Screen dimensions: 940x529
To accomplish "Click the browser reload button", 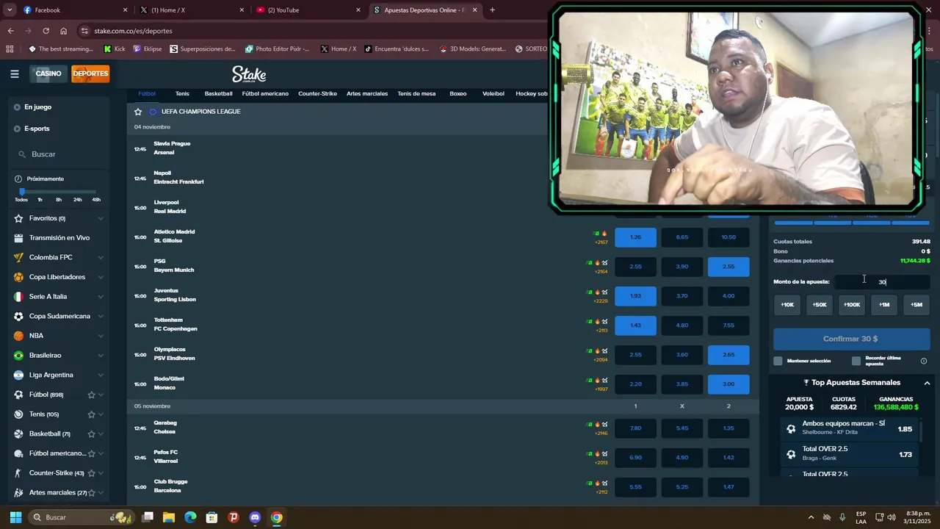I will [x=46, y=31].
